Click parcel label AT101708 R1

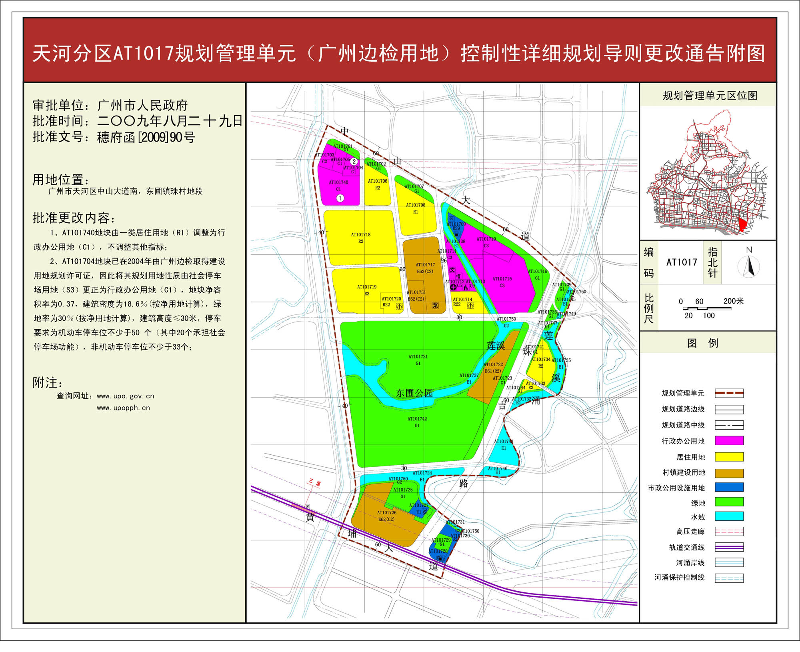click(x=416, y=208)
